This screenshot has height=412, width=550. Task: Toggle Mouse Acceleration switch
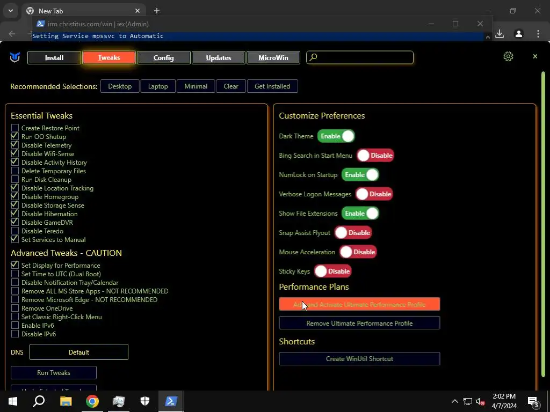pyautogui.click(x=358, y=252)
